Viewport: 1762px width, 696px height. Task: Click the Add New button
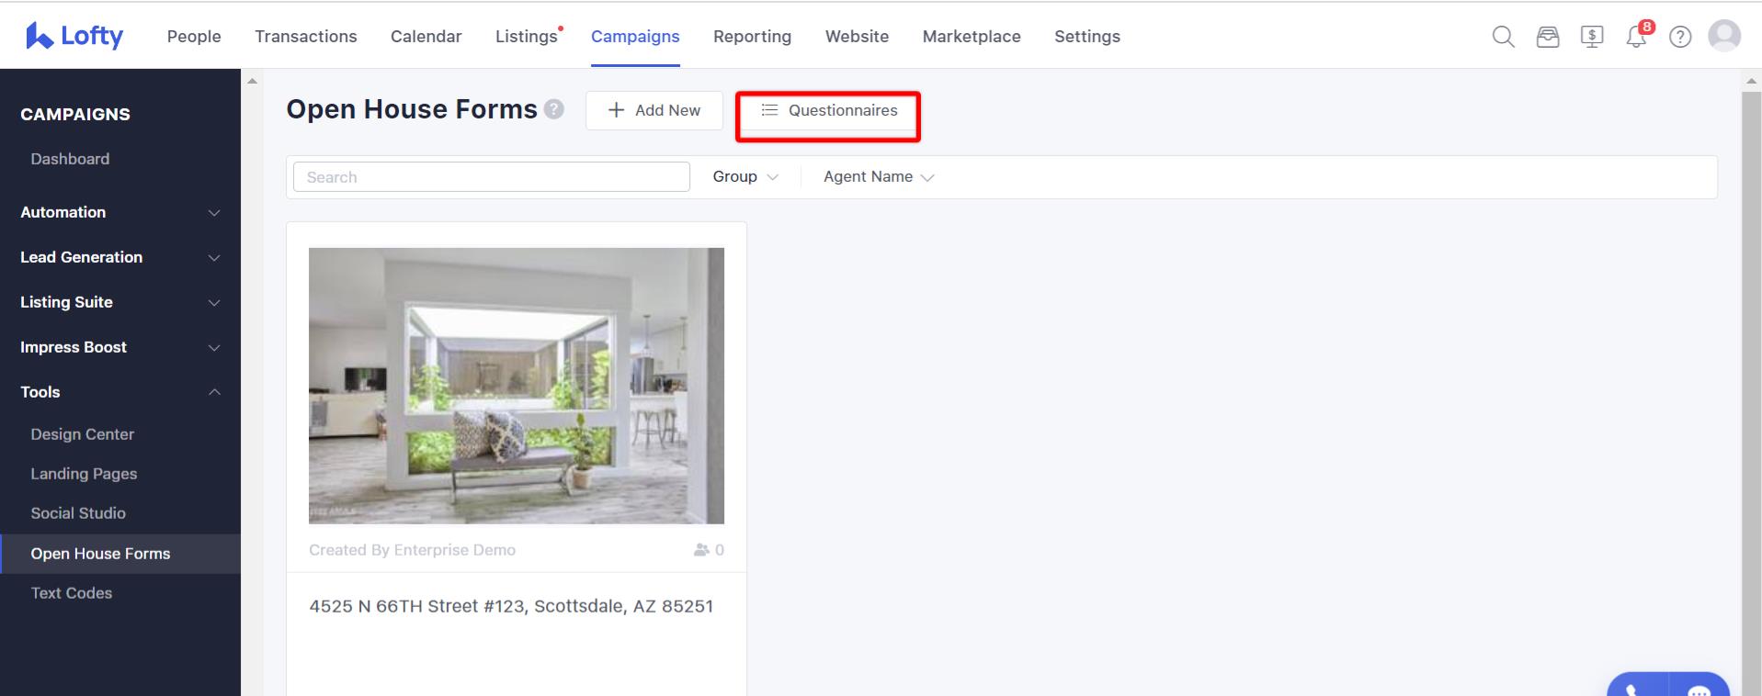click(x=654, y=110)
